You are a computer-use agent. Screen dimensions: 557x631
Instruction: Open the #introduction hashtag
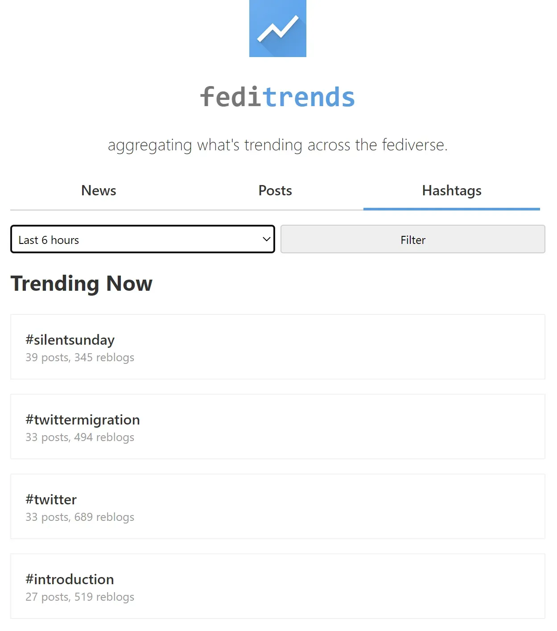click(x=70, y=579)
